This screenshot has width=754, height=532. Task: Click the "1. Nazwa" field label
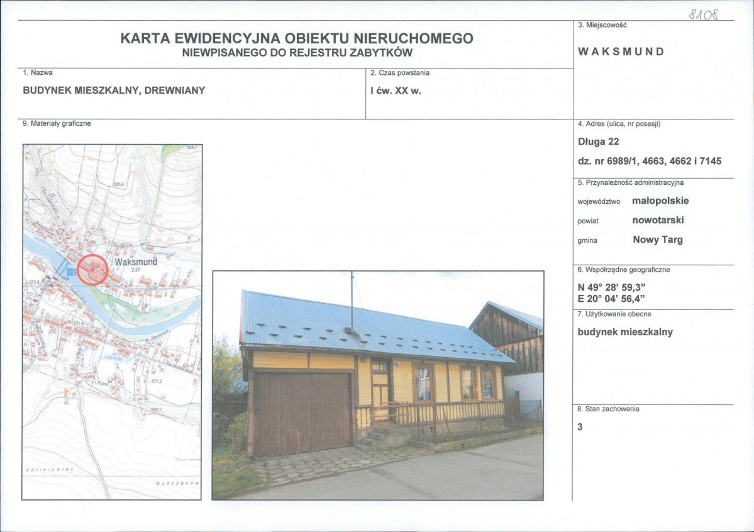click(x=38, y=73)
